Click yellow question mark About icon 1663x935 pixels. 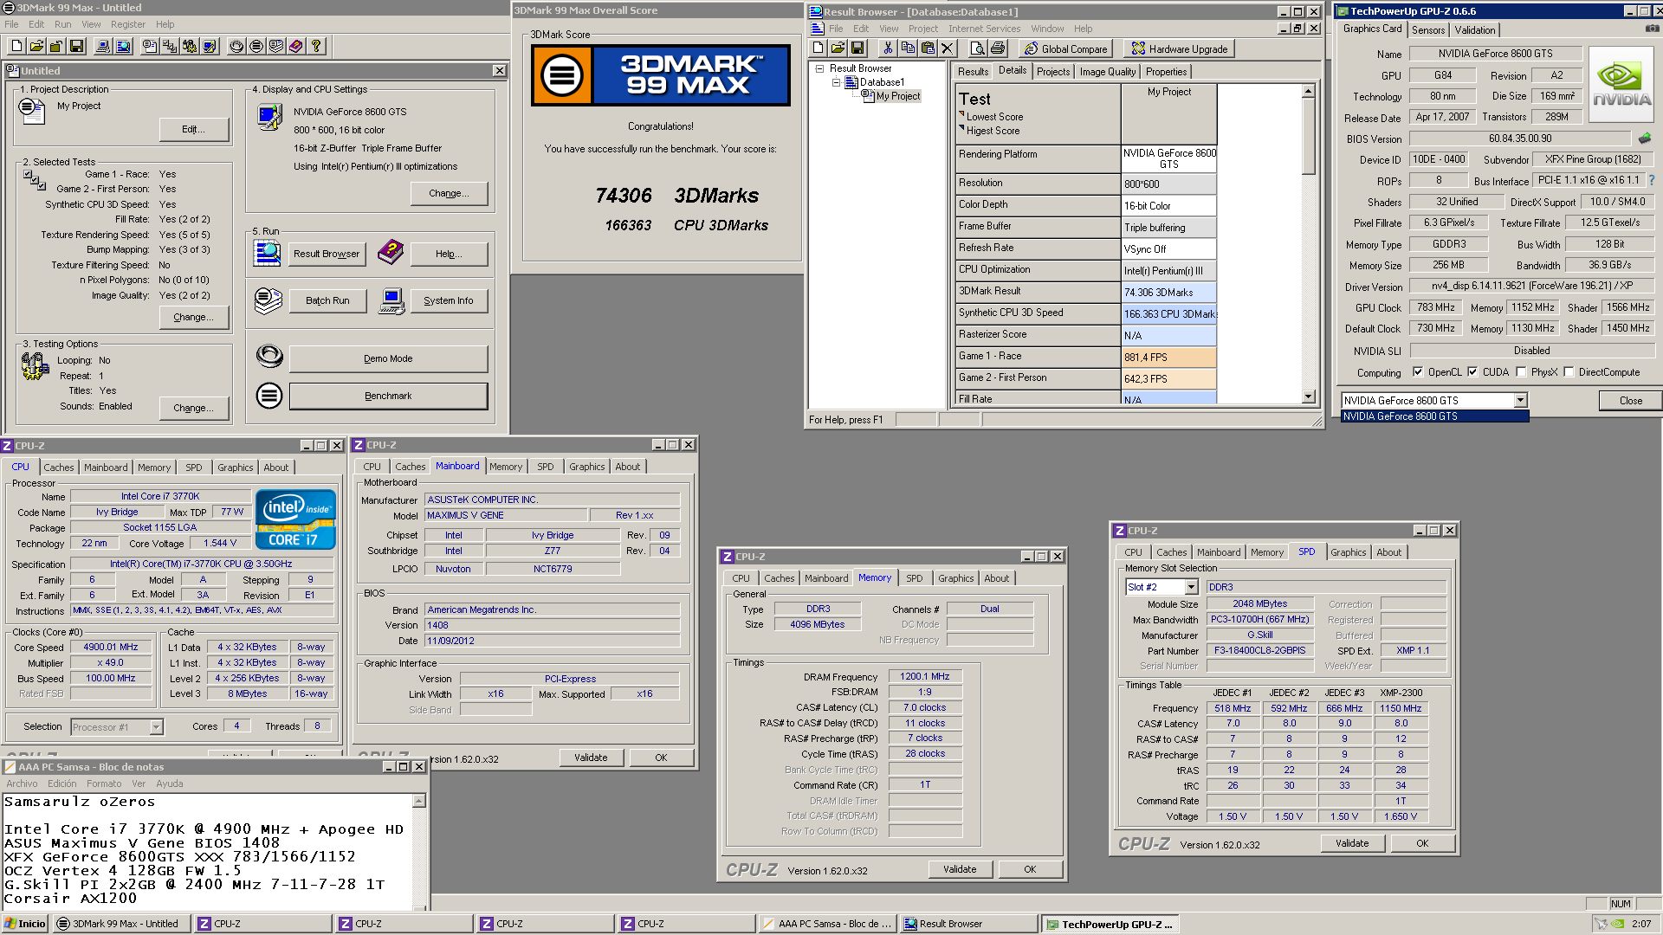point(317,47)
